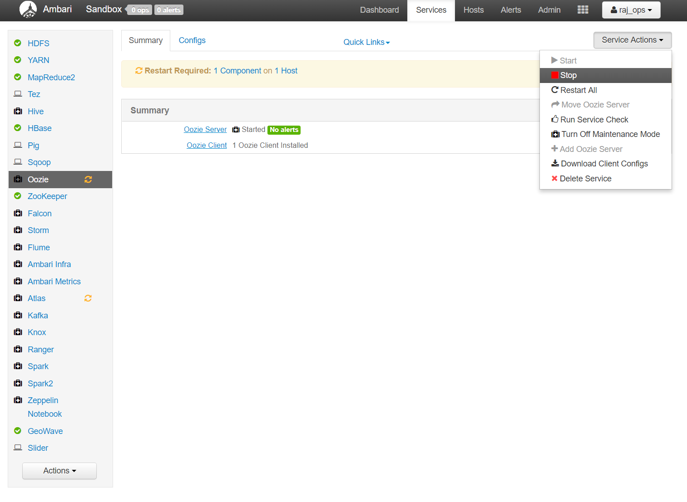This screenshot has height=502, width=687.
Task: Click the green No alerts badge
Action: pyautogui.click(x=284, y=130)
